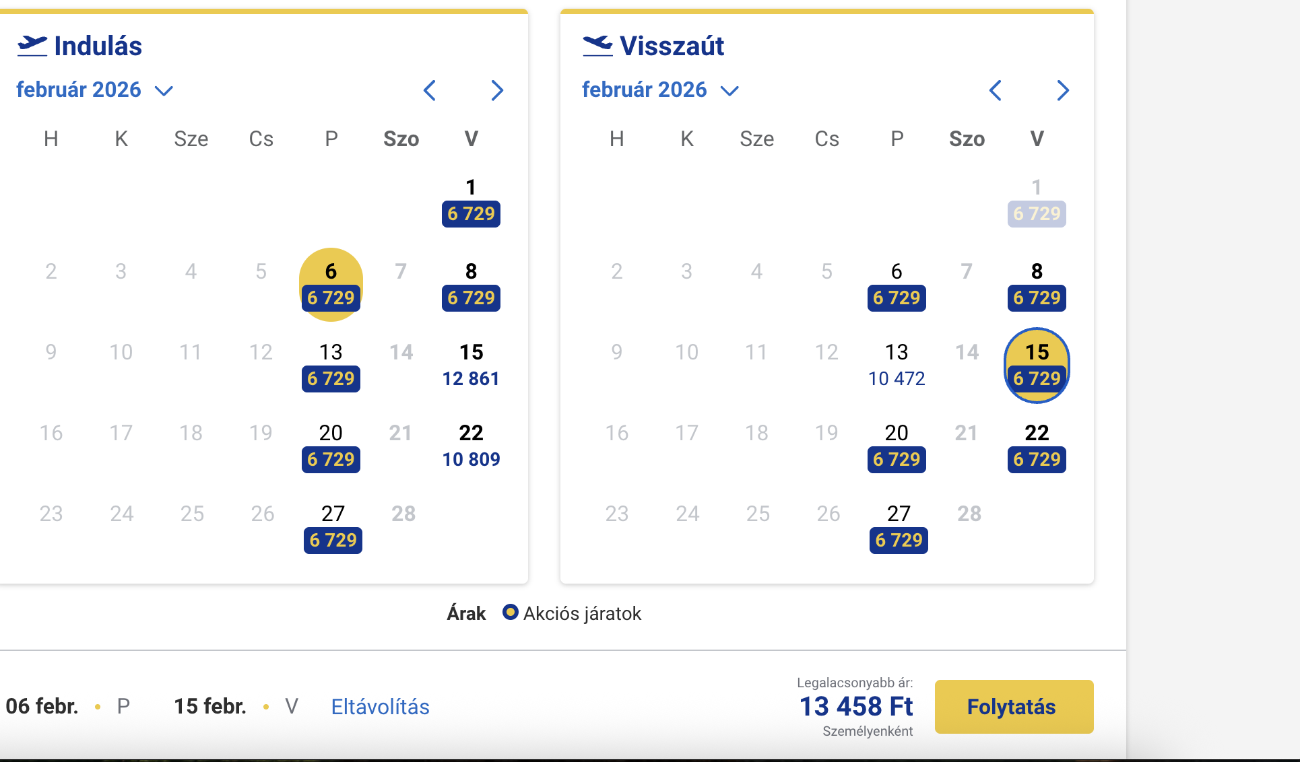Select February 8 as return date
Image resolution: width=1300 pixels, height=762 pixels.
1037,285
